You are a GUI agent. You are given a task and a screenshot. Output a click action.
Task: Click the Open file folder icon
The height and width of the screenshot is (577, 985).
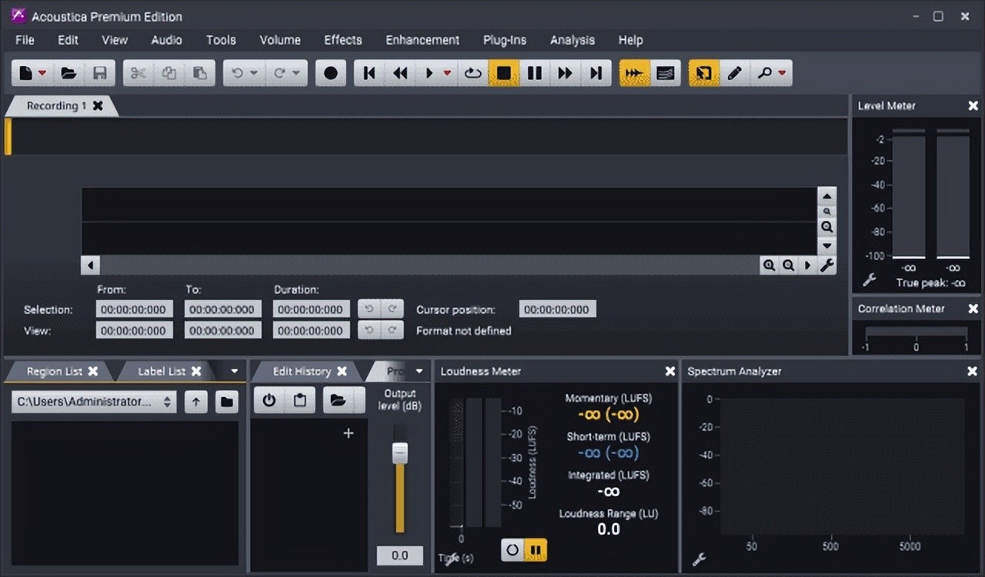(68, 73)
